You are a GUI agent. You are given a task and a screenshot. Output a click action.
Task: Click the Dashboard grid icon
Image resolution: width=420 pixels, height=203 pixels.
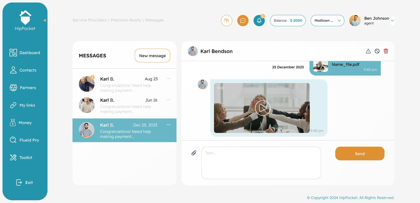pyautogui.click(x=13, y=53)
